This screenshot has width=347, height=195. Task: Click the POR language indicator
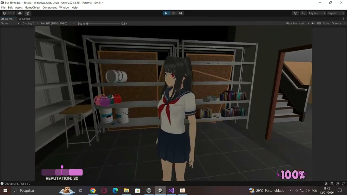point(314,190)
